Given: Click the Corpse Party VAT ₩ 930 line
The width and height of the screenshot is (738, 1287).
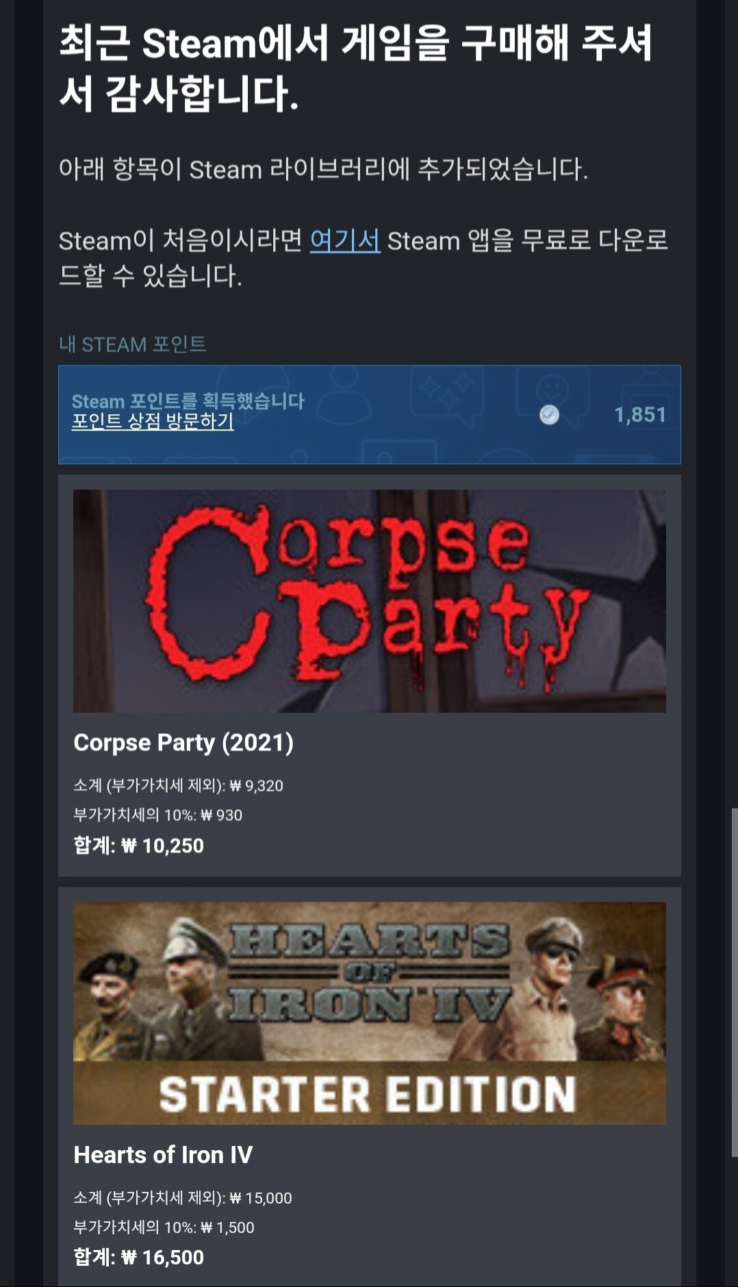Looking at the screenshot, I should click(x=158, y=815).
